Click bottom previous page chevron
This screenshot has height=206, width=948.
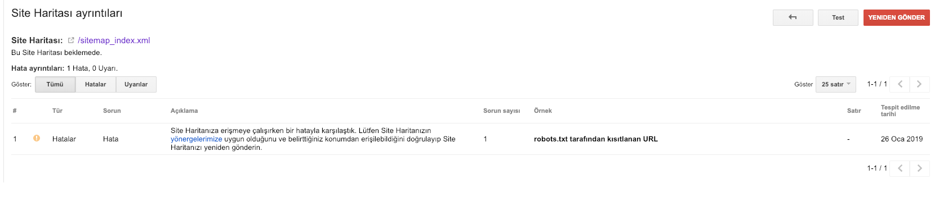900,168
